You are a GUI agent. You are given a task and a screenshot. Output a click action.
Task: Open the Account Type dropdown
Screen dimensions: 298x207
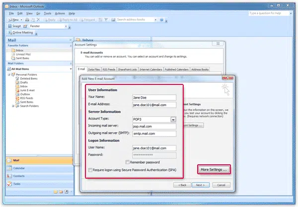click(x=173, y=120)
